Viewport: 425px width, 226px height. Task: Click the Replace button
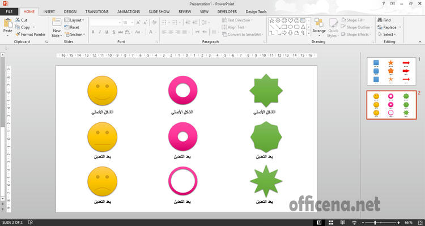[389, 27]
